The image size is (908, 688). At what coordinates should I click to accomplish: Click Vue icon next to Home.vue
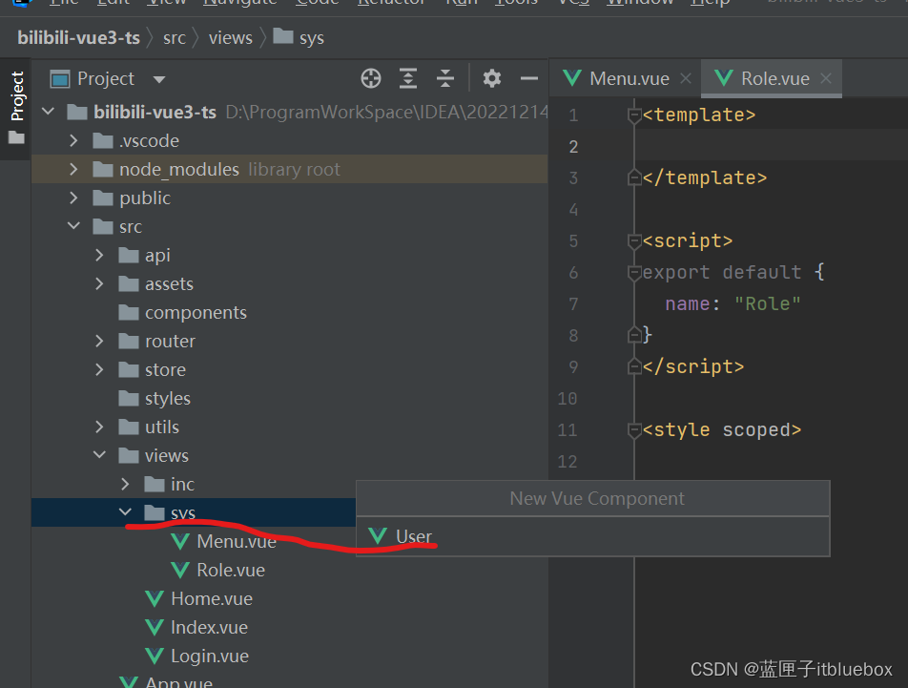click(x=155, y=599)
